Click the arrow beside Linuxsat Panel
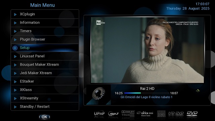 [x=15, y=56]
